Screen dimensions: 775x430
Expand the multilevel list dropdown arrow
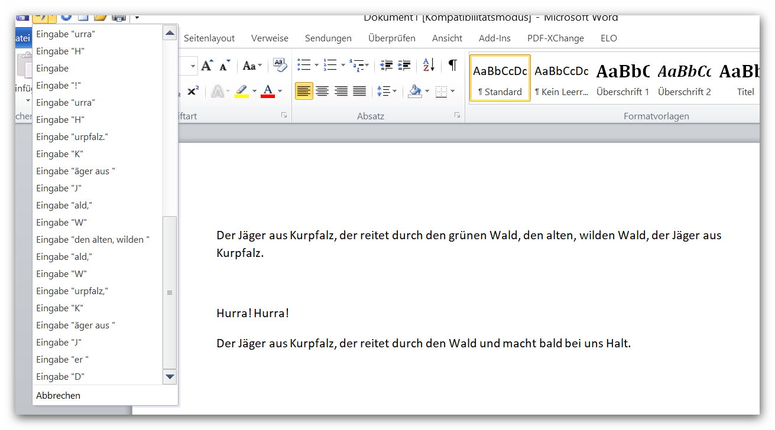tap(368, 65)
